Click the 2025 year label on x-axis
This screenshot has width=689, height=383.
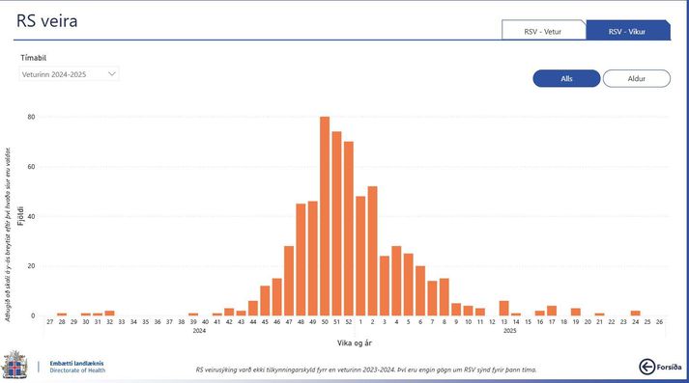click(509, 331)
